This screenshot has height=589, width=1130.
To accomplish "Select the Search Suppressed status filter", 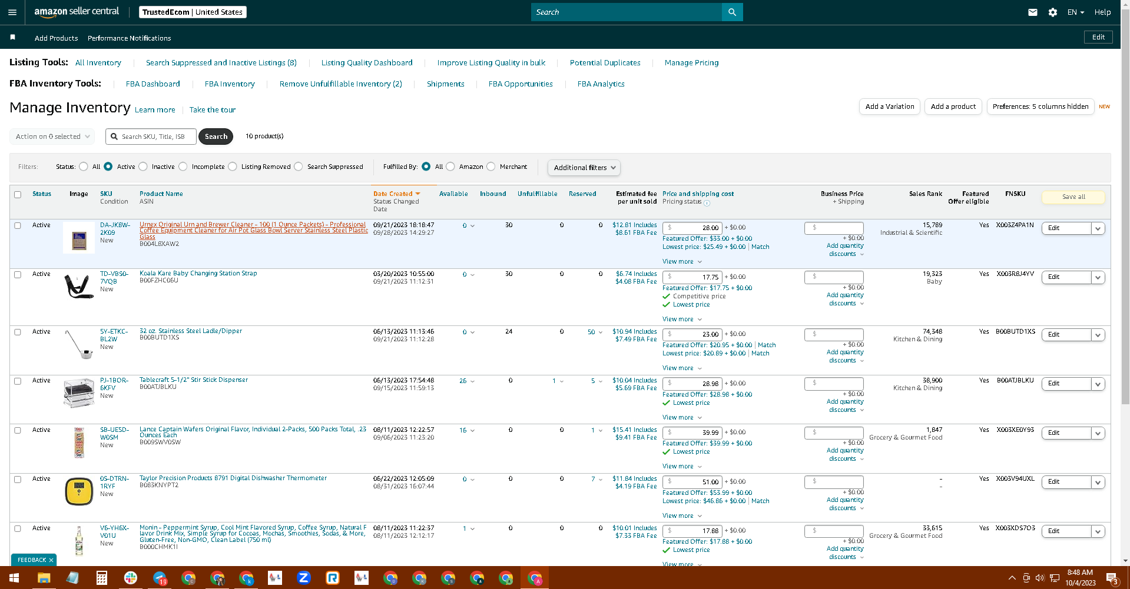I will point(299,167).
